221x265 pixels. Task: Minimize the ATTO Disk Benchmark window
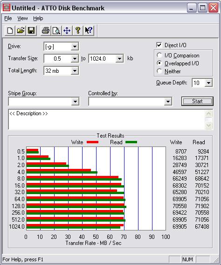(192, 8)
